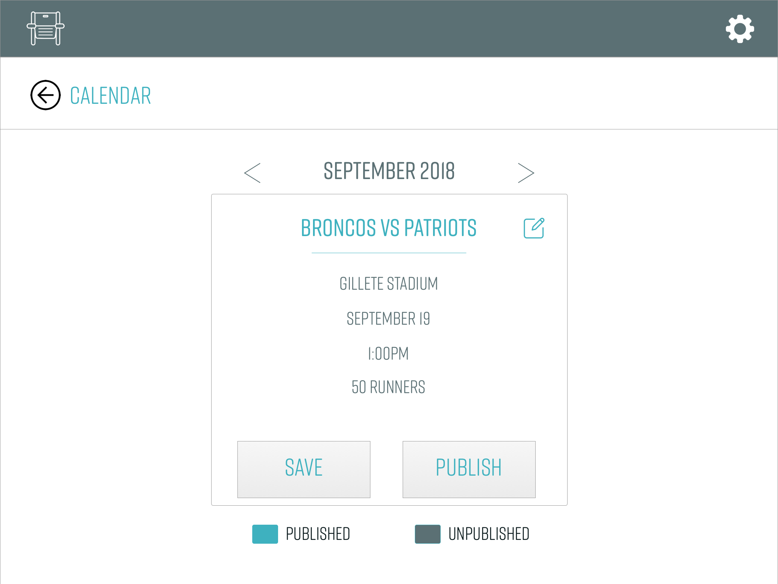Select the September 19 date field
Image resolution: width=778 pixels, height=584 pixels.
388,319
